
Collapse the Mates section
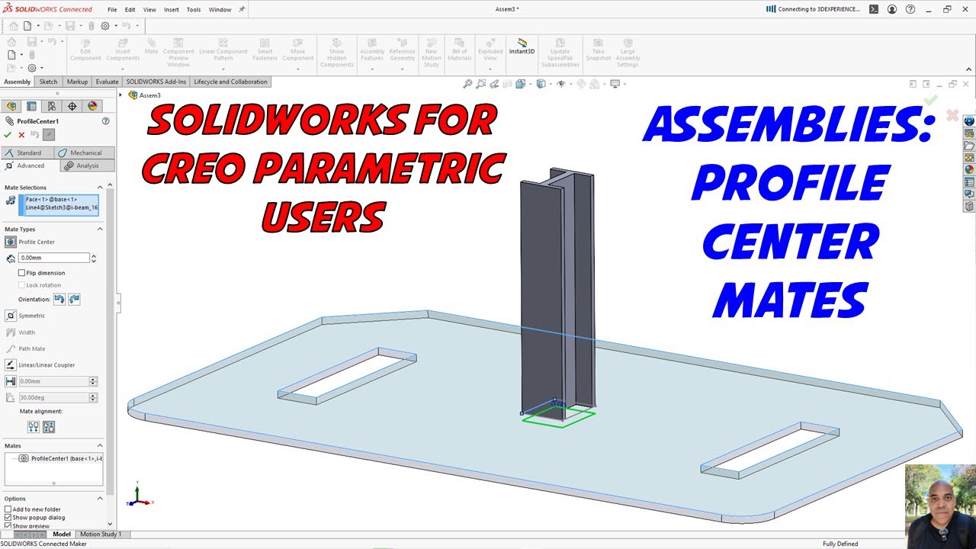[99, 445]
